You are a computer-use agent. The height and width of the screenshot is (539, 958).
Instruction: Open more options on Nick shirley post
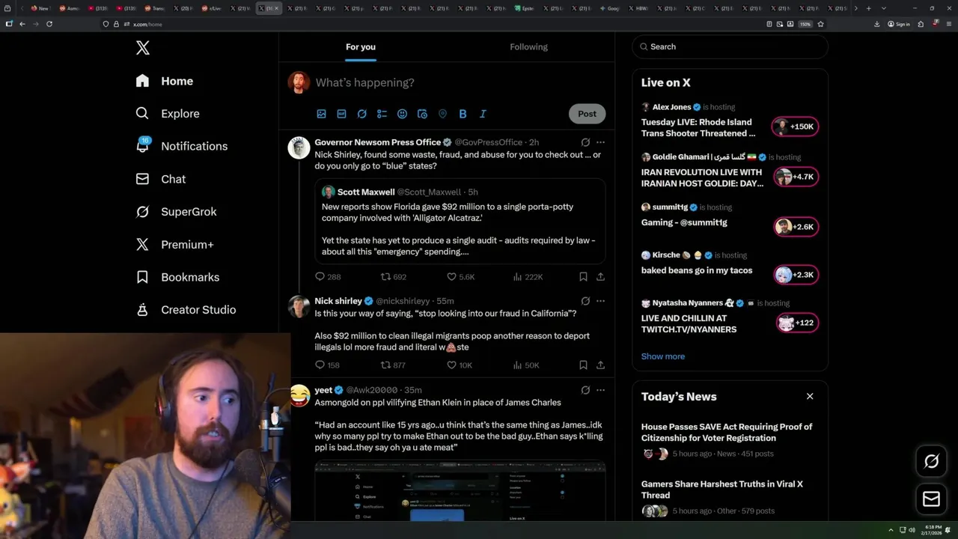(x=600, y=301)
